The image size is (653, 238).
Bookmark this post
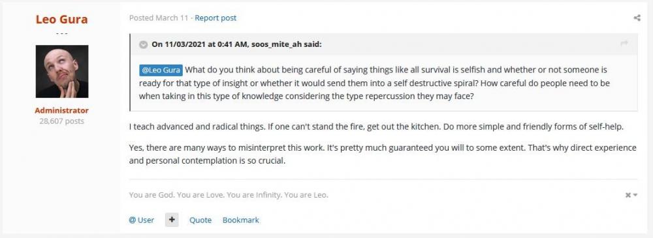click(241, 220)
